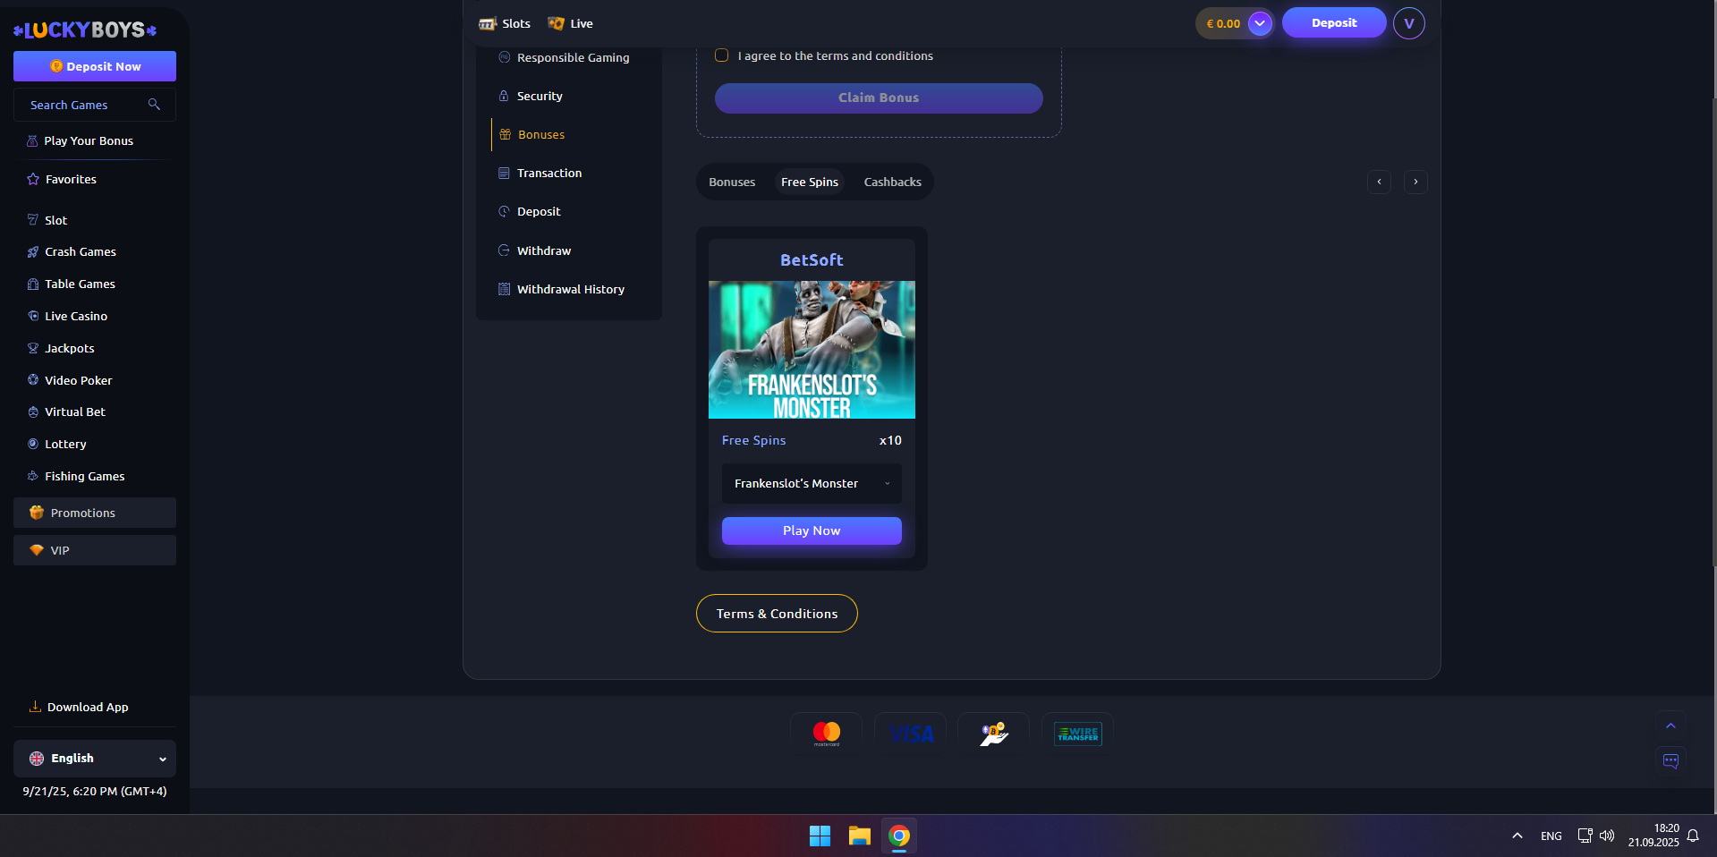1717x857 pixels.
Task: Switch to the Cashbacks tab
Action: point(892,182)
